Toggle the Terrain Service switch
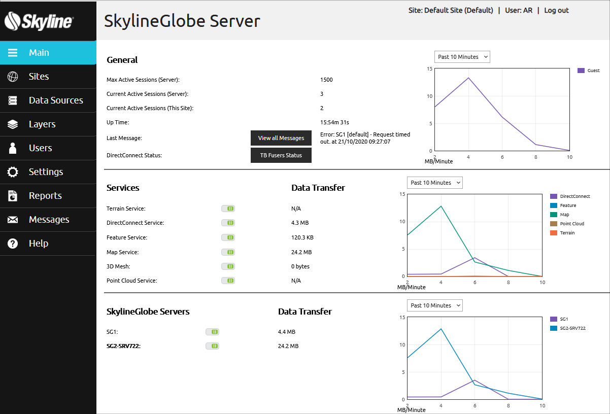The width and height of the screenshot is (610, 414). [228, 209]
